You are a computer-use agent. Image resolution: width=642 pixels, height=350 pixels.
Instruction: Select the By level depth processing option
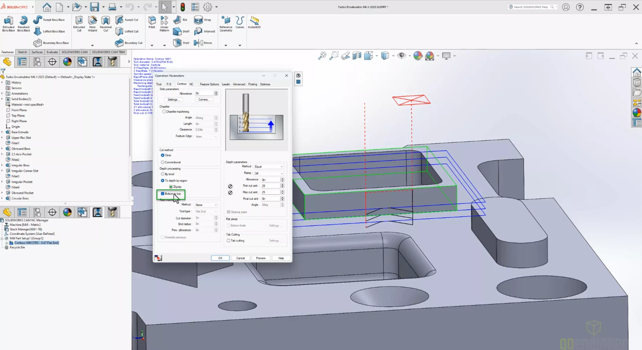[x=163, y=174]
